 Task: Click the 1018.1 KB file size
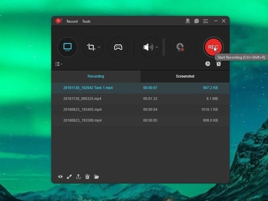coord(209,109)
